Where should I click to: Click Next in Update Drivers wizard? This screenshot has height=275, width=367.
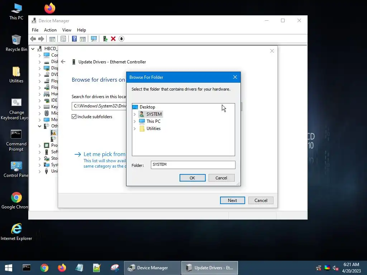232,201
